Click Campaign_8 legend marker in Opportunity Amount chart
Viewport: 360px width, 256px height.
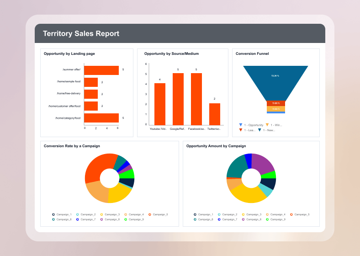click(x=244, y=219)
